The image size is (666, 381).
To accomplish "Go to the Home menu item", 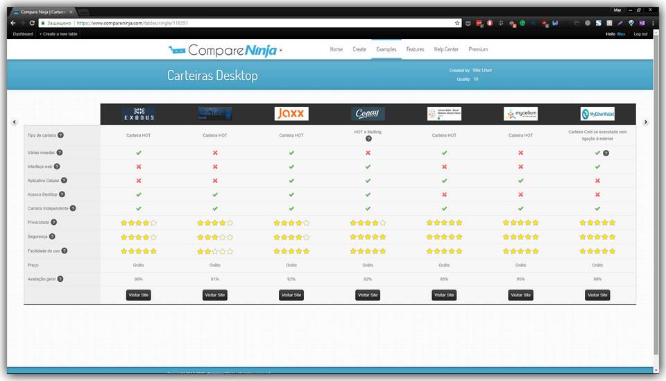I will (x=336, y=49).
